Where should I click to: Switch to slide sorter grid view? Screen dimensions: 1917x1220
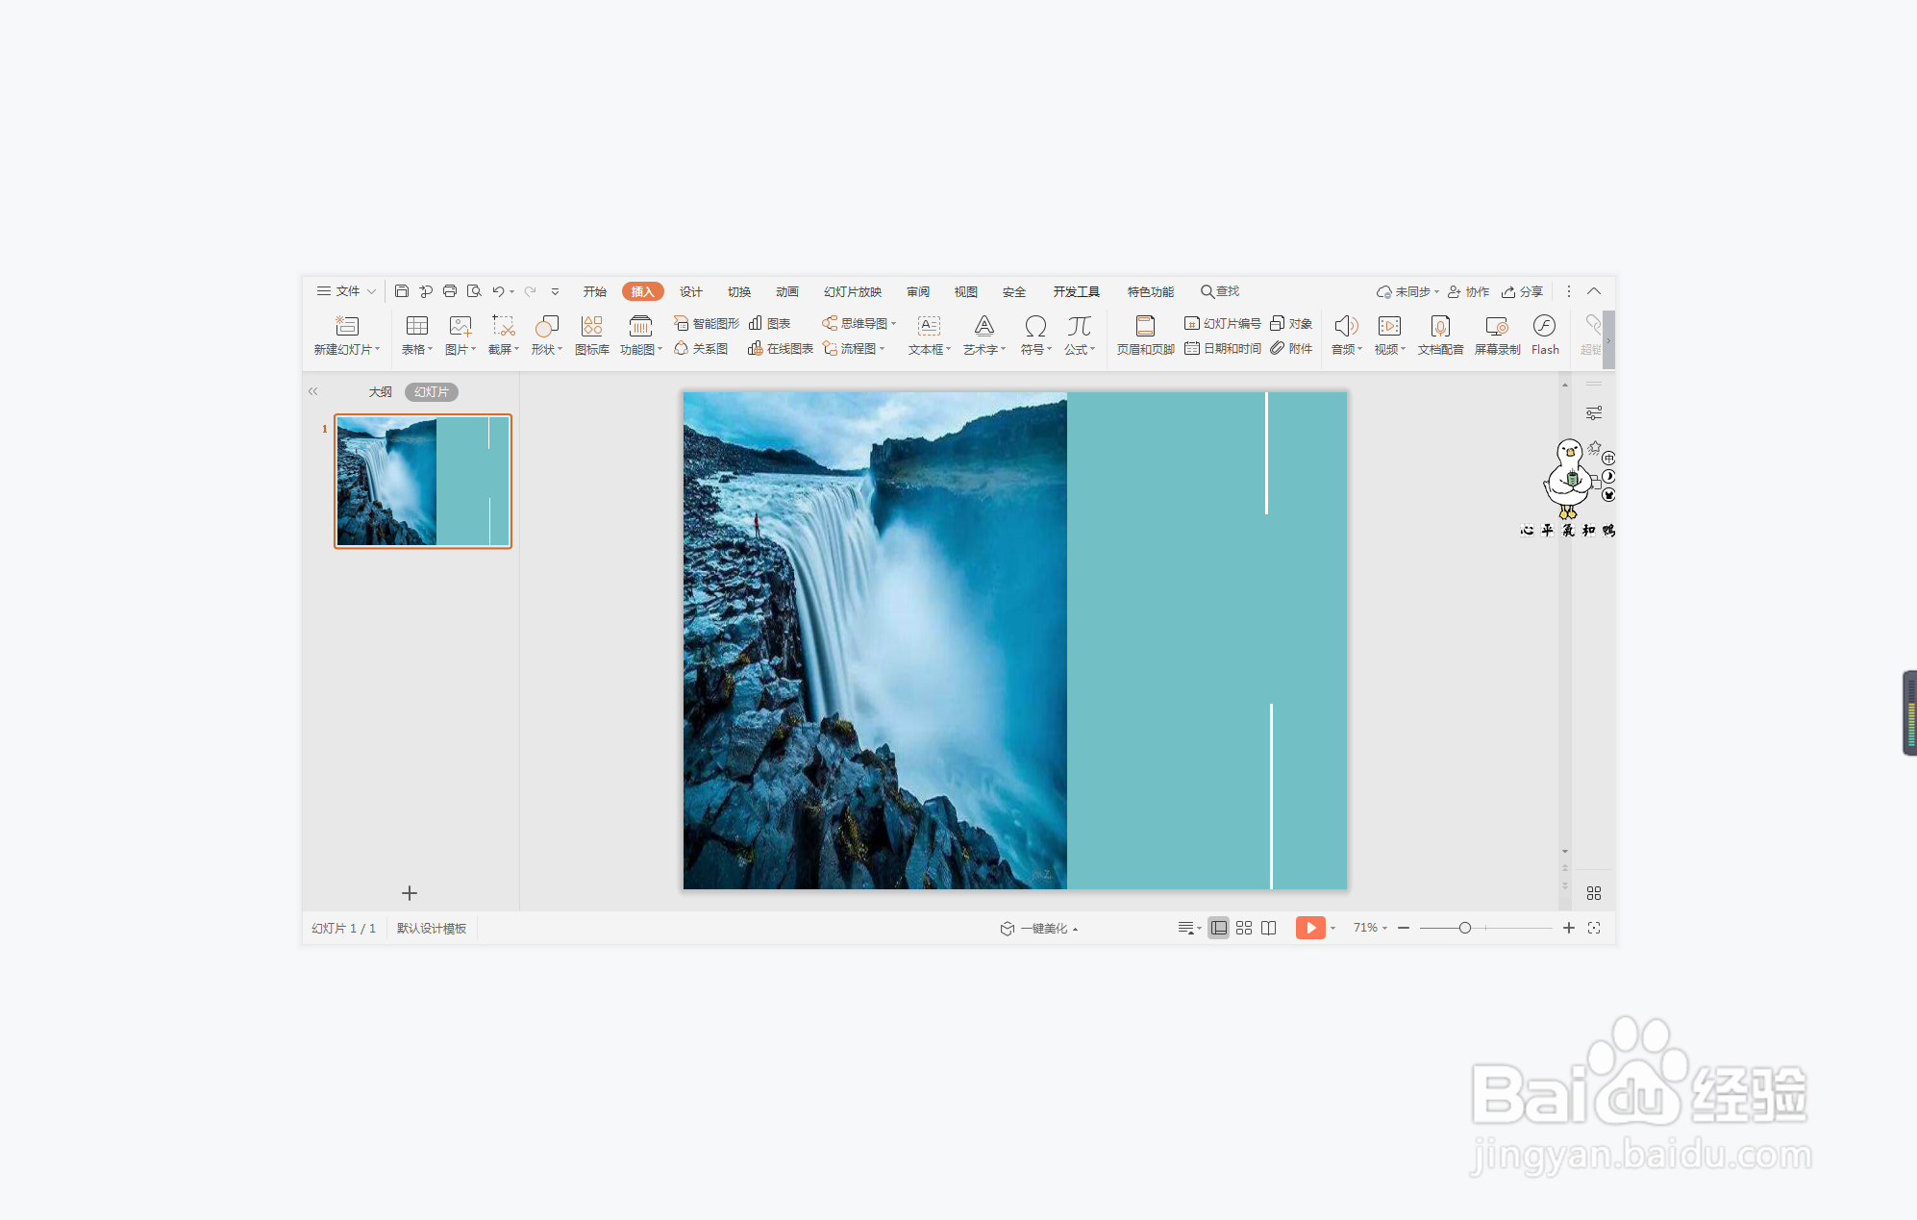[1244, 928]
